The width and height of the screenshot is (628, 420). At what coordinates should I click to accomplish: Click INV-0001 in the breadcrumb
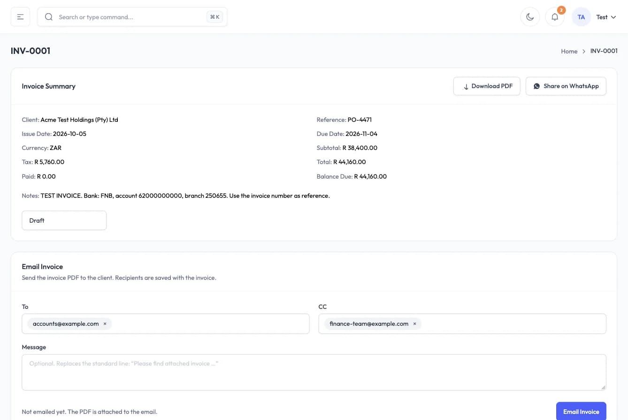(604, 51)
